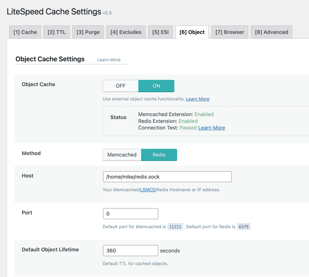Click the v5.3 version label
This screenshot has height=277, width=309.
107,13
